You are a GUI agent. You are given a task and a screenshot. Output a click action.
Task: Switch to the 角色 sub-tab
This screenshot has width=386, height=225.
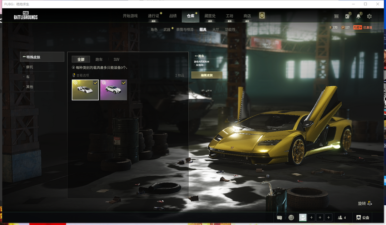point(154,30)
